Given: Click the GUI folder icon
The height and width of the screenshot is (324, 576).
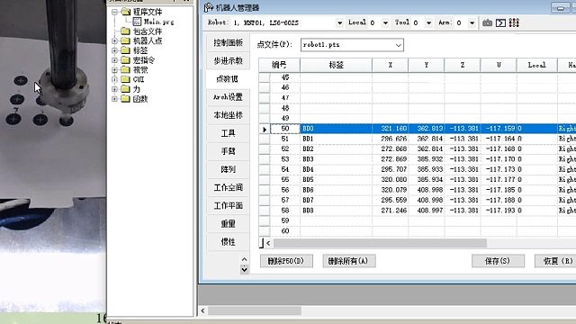Looking at the screenshot, I should 126,79.
